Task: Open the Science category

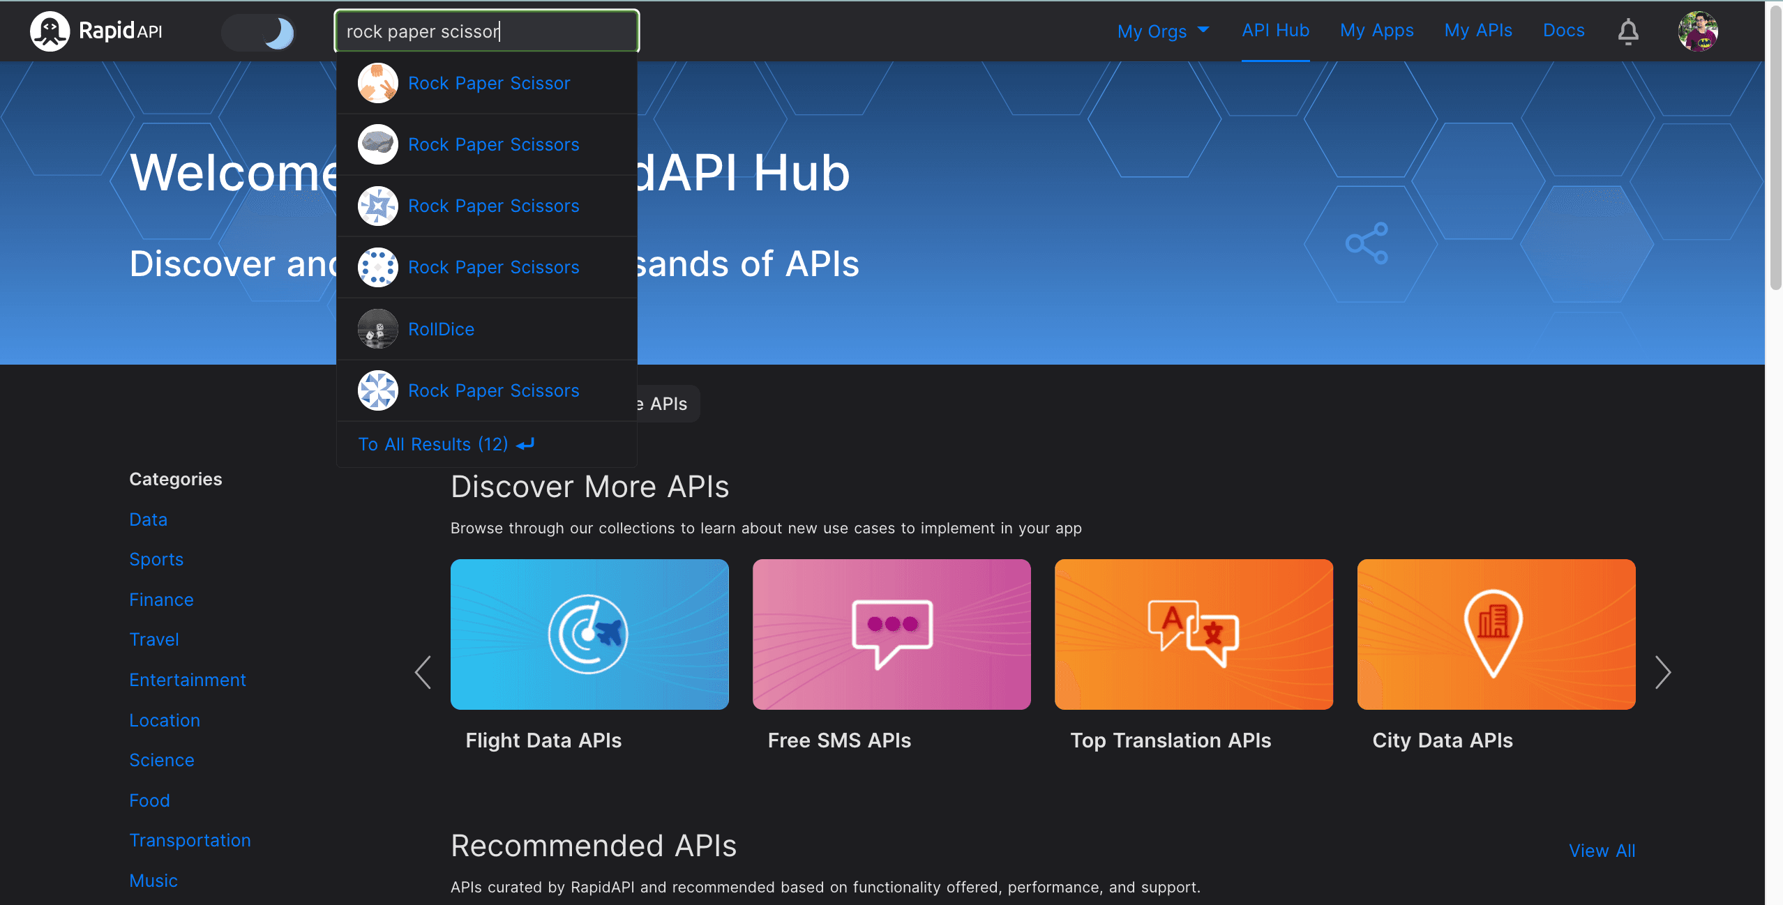Action: [162, 760]
